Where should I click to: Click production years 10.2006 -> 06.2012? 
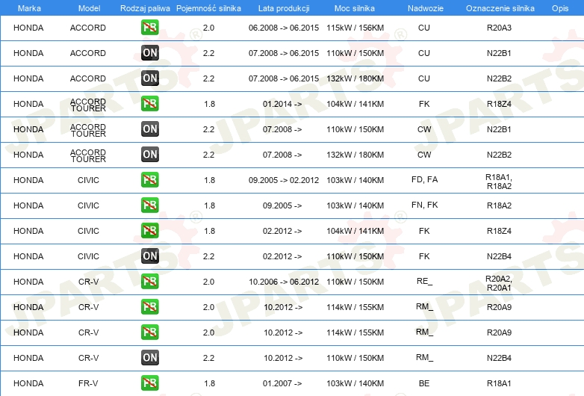tap(284, 282)
